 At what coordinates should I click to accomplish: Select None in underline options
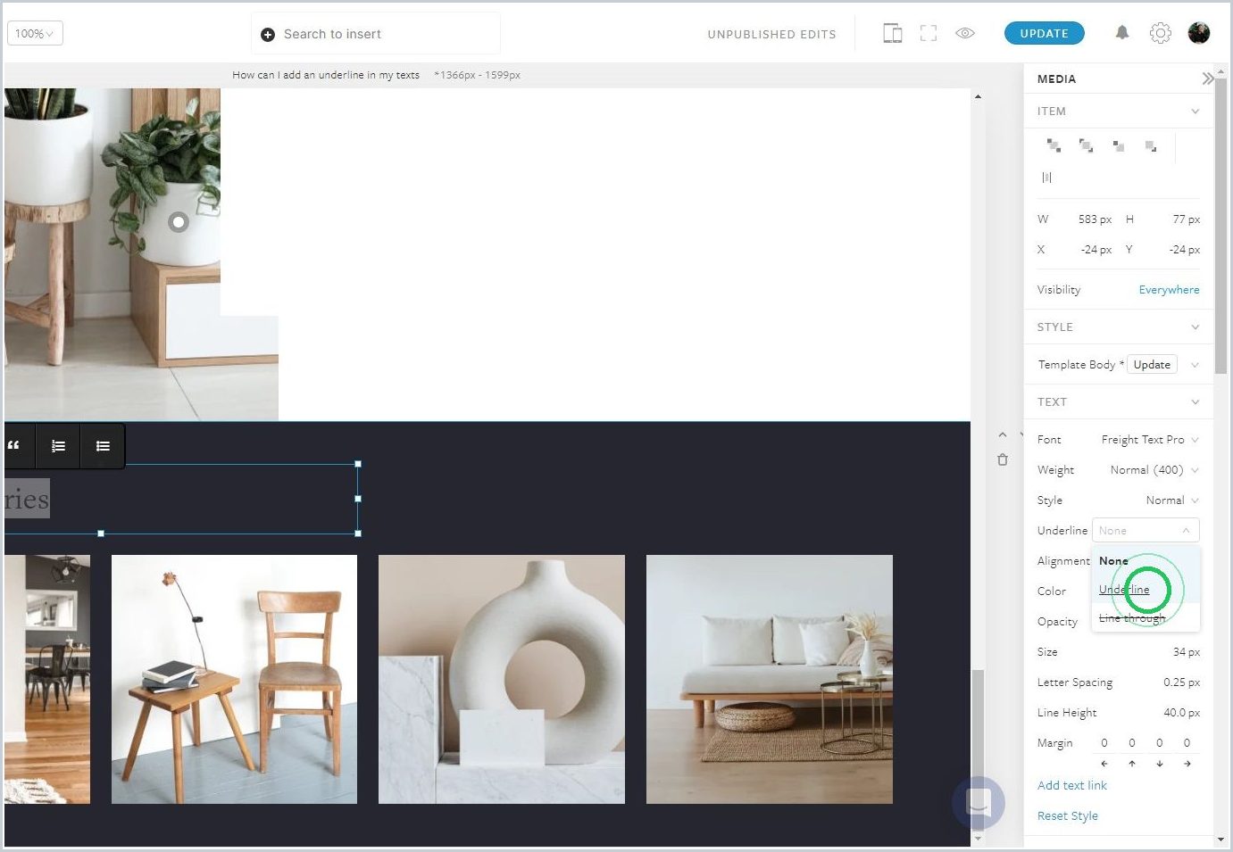[1146, 561]
